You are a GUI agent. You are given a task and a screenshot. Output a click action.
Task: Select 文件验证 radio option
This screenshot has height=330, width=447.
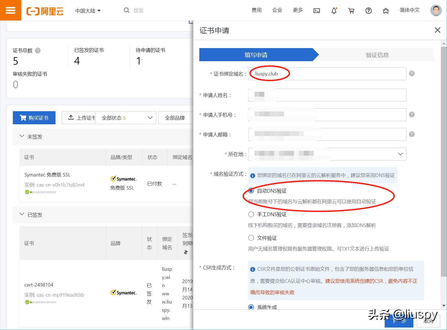[251, 238]
